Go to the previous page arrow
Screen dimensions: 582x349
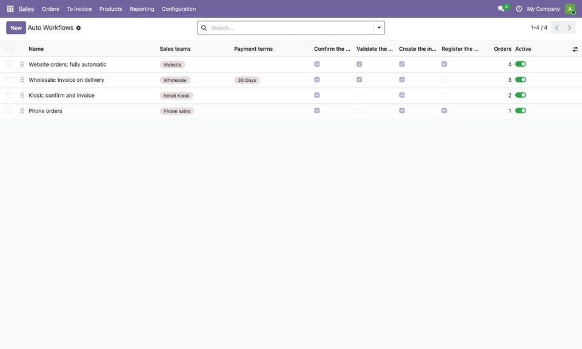557,27
